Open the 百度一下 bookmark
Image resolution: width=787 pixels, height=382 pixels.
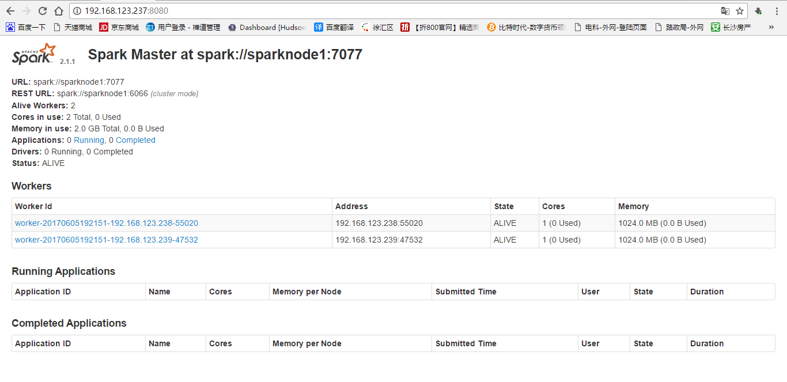[x=26, y=27]
